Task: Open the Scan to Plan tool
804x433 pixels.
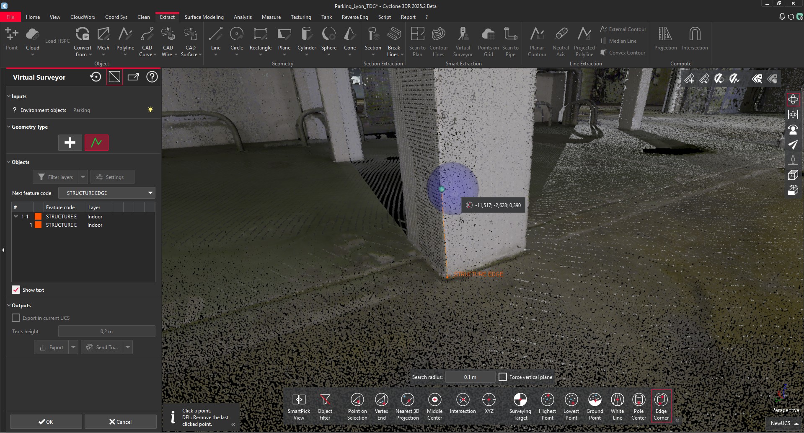Action: 417,41
